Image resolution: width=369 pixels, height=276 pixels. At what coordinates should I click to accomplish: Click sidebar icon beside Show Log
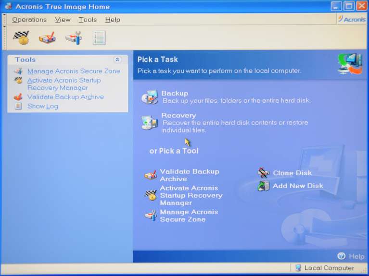tap(18, 106)
